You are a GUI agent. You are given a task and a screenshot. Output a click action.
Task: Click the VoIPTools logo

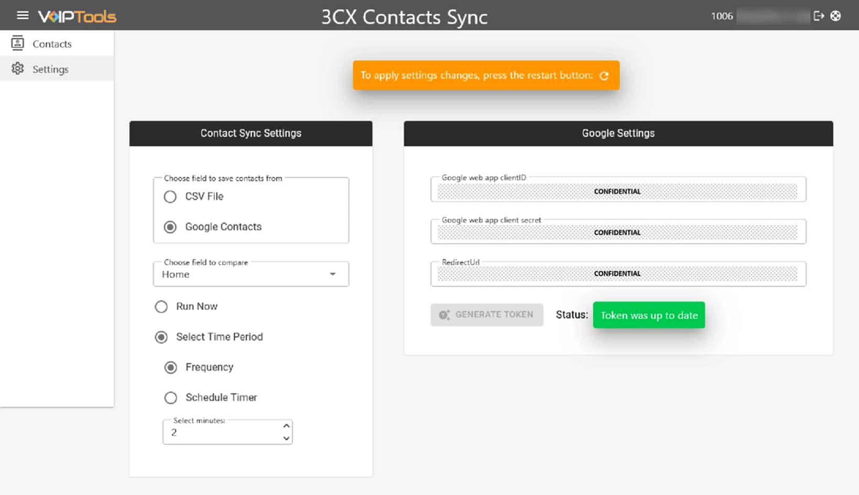(x=77, y=16)
